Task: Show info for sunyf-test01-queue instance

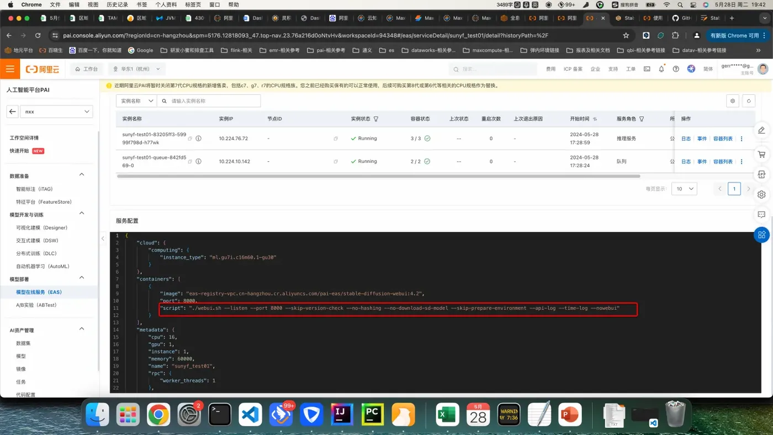Action: (198, 162)
